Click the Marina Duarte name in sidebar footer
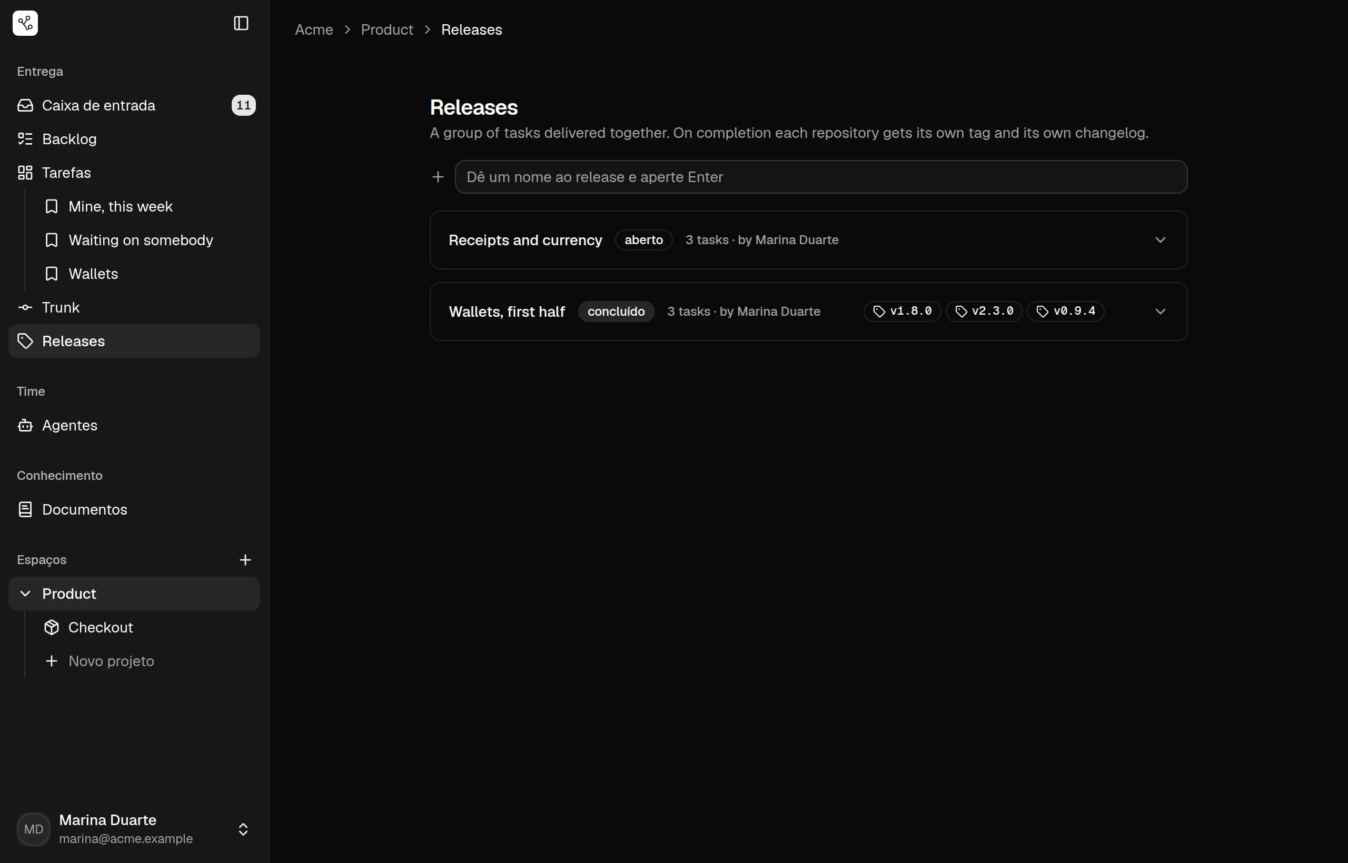This screenshot has width=1348, height=863. tap(107, 820)
